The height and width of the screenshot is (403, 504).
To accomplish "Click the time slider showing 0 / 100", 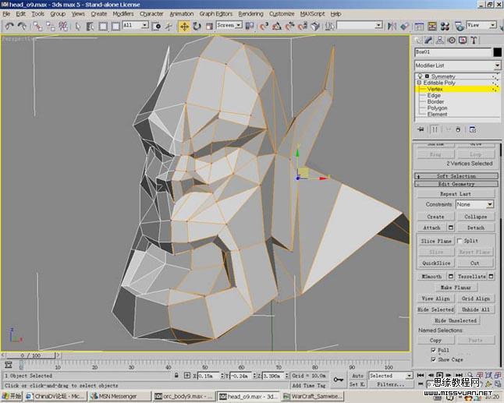I will tap(30, 355).
